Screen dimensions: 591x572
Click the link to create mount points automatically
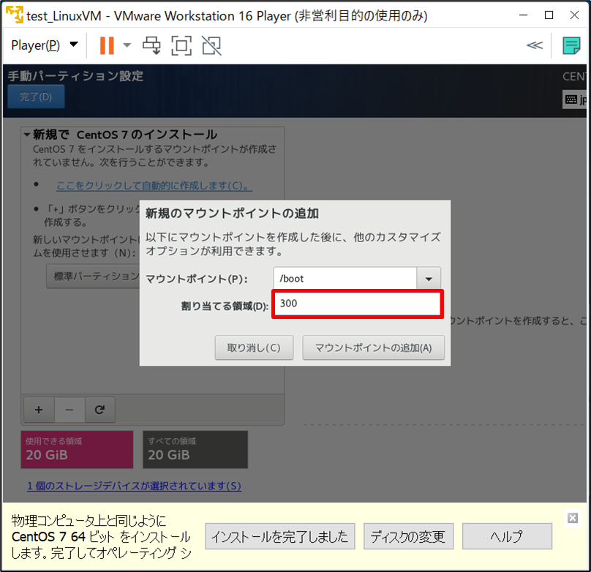[154, 186]
